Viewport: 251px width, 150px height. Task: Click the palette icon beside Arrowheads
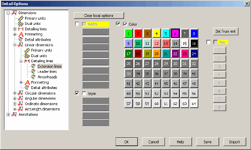click(x=33, y=77)
